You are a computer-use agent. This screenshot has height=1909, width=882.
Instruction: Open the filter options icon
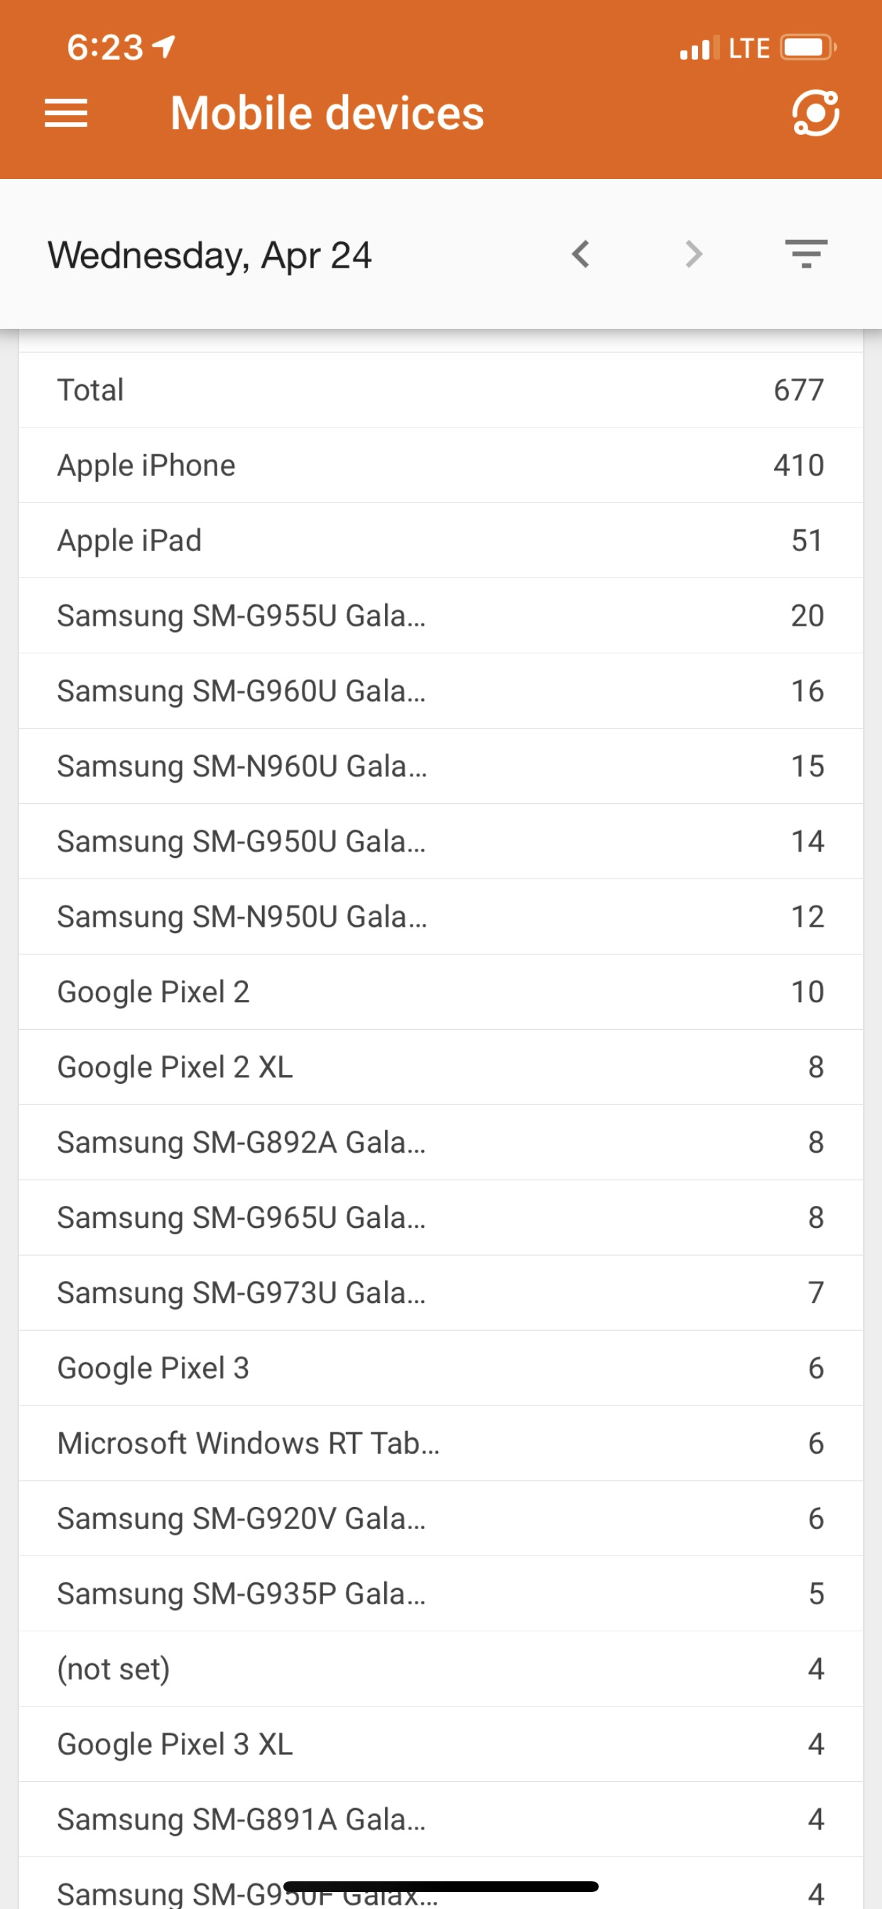807,254
